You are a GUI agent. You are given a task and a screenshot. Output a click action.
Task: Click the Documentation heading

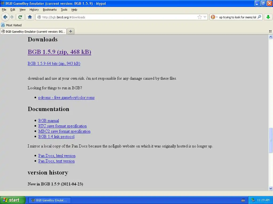pyautogui.click(x=49, y=109)
